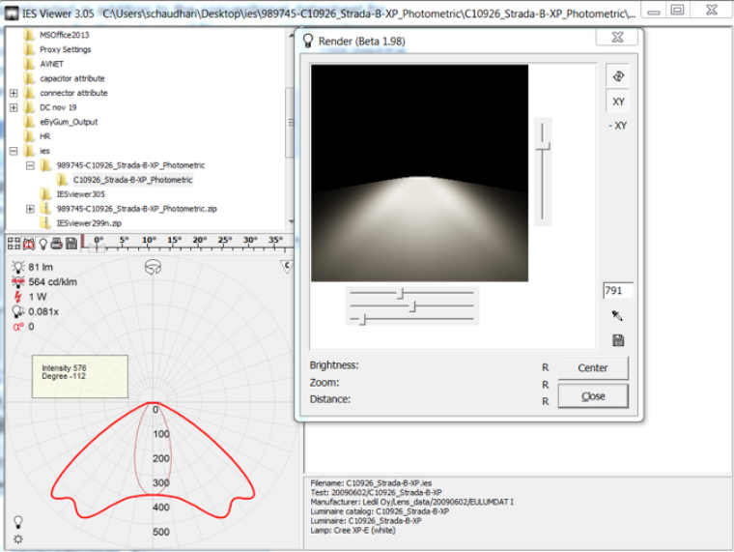Toggle the - XY view option

coord(617,126)
